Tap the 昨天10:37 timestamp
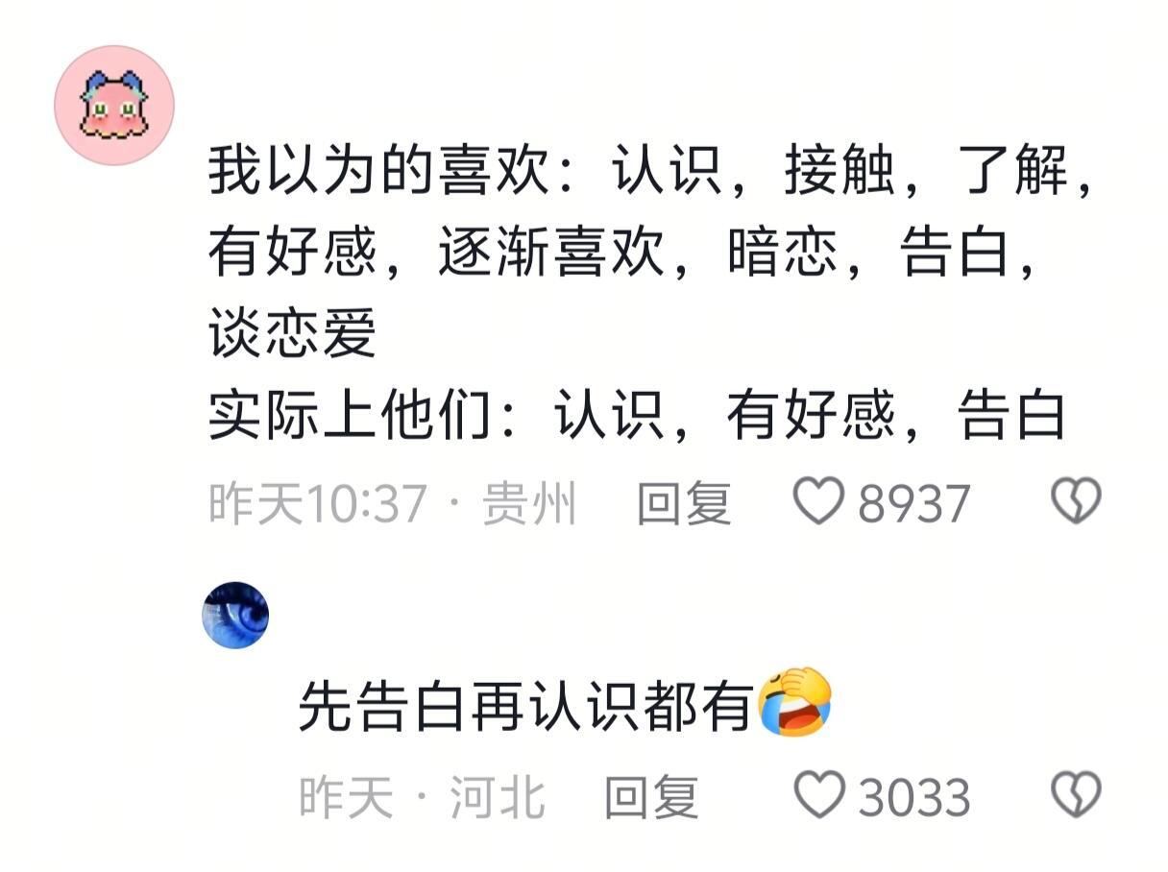Screen dimensions: 1168x872 tap(317, 503)
